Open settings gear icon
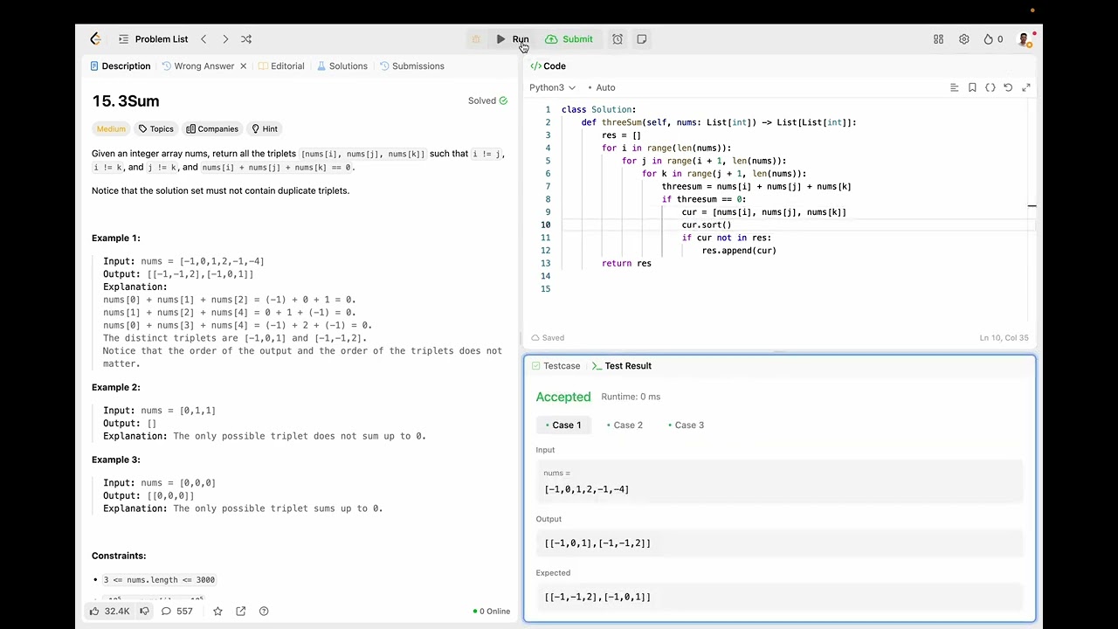Viewport: 1118px width, 629px height. [x=963, y=38]
